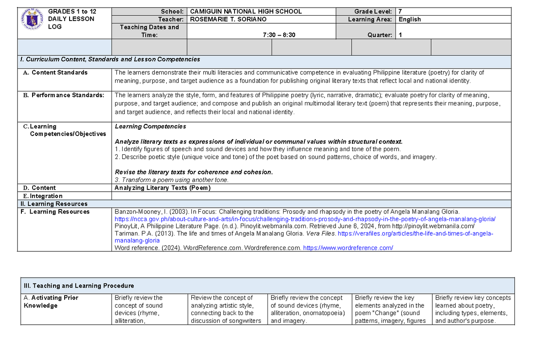Image resolution: width=535 pixels, height=350 pixels.
Task: Click the 'Teaching Dates and Time:' label
Action: pos(149,31)
